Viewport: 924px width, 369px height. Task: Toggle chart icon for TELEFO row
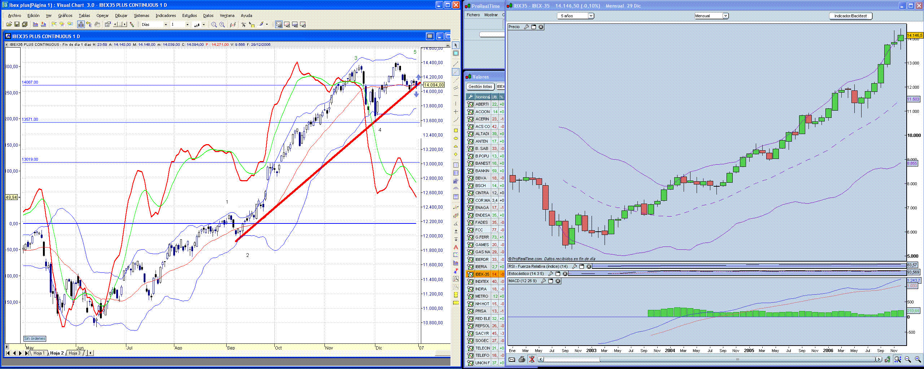tap(470, 355)
